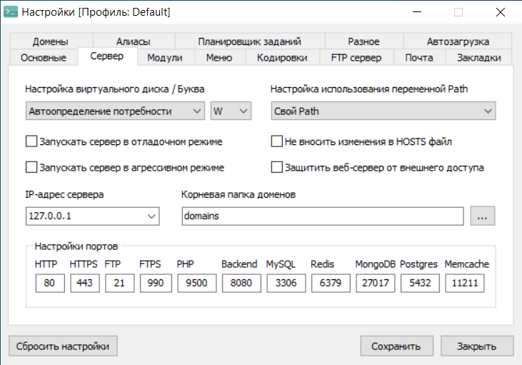Viewport: 522px width, 365px height.
Task: Open the drive letter W dropdown
Action: coord(231,111)
